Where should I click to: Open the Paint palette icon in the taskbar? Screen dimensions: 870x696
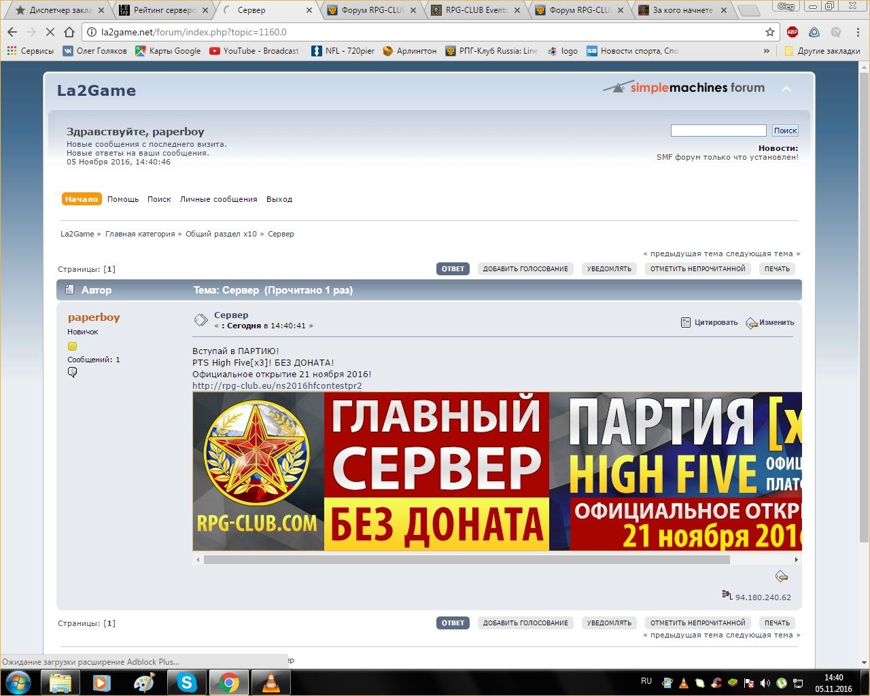click(144, 682)
